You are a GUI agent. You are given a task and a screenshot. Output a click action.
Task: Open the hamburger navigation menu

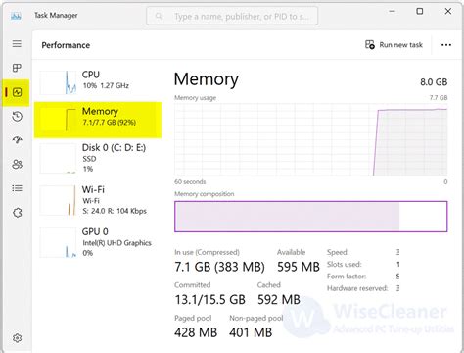coord(17,43)
